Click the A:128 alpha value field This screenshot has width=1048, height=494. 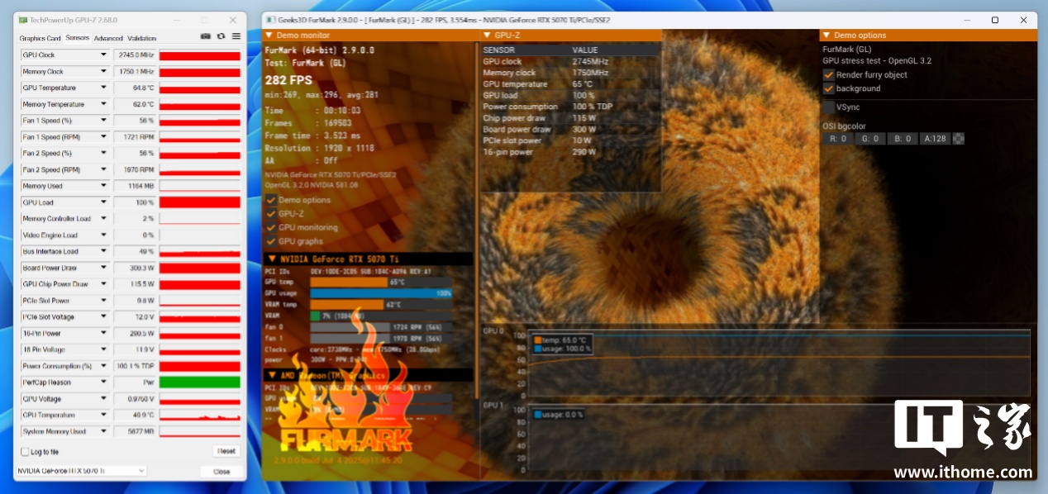(935, 139)
